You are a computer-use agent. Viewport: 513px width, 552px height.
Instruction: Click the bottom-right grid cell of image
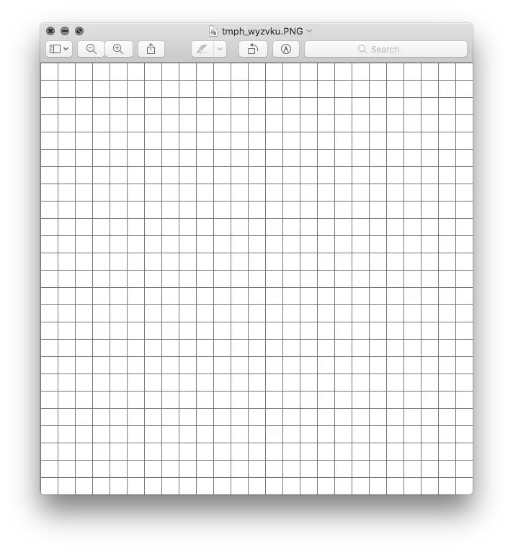(465, 487)
